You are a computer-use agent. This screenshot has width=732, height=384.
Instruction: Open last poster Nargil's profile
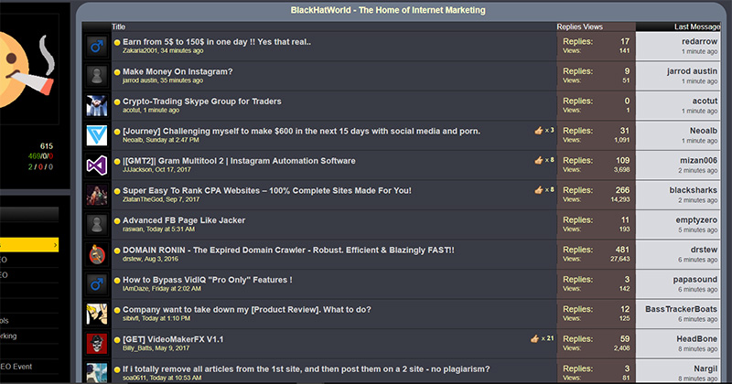coord(705,369)
